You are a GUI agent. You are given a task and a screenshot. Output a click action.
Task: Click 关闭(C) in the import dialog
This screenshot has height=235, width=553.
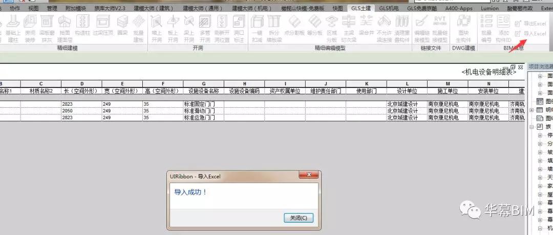(299, 218)
